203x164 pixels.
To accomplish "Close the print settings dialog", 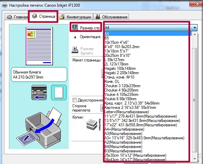I will tap(197, 4).
